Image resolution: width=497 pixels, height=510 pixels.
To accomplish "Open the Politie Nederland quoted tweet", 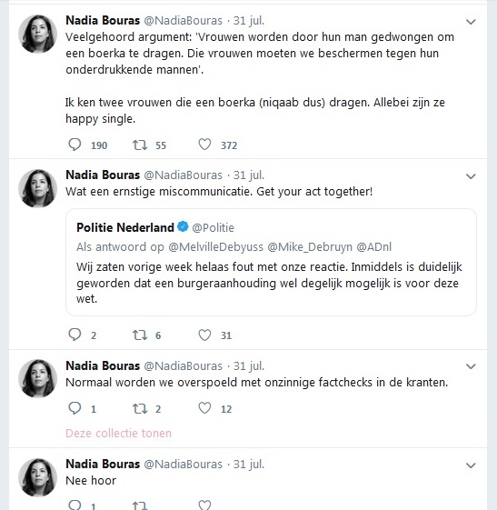I will coord(271,262).
